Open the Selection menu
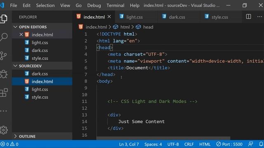264x148 pixels. (45, 5)
